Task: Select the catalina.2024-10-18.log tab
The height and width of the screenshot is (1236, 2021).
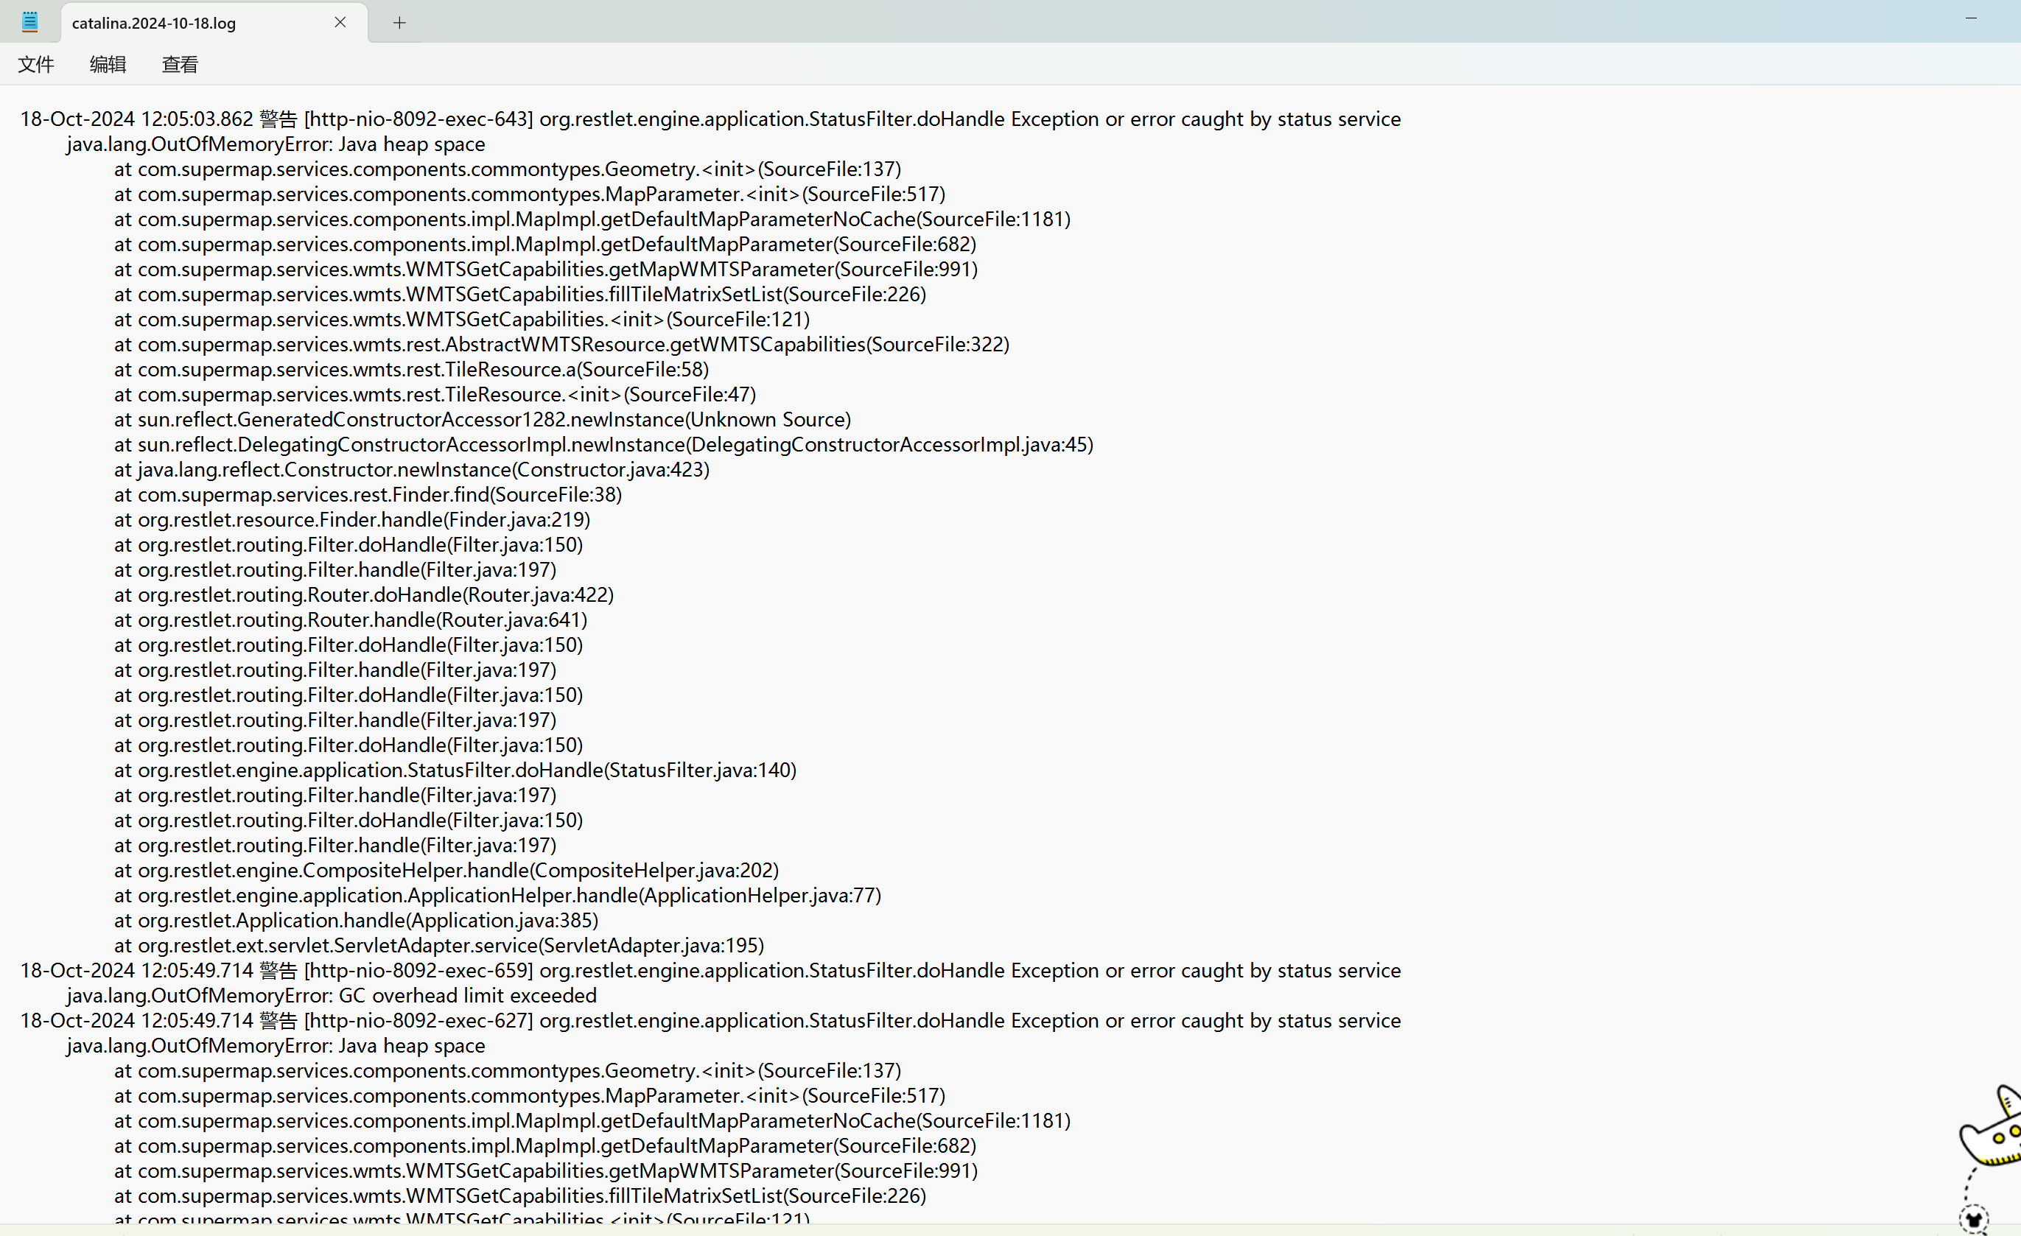Action: point(154,23)
